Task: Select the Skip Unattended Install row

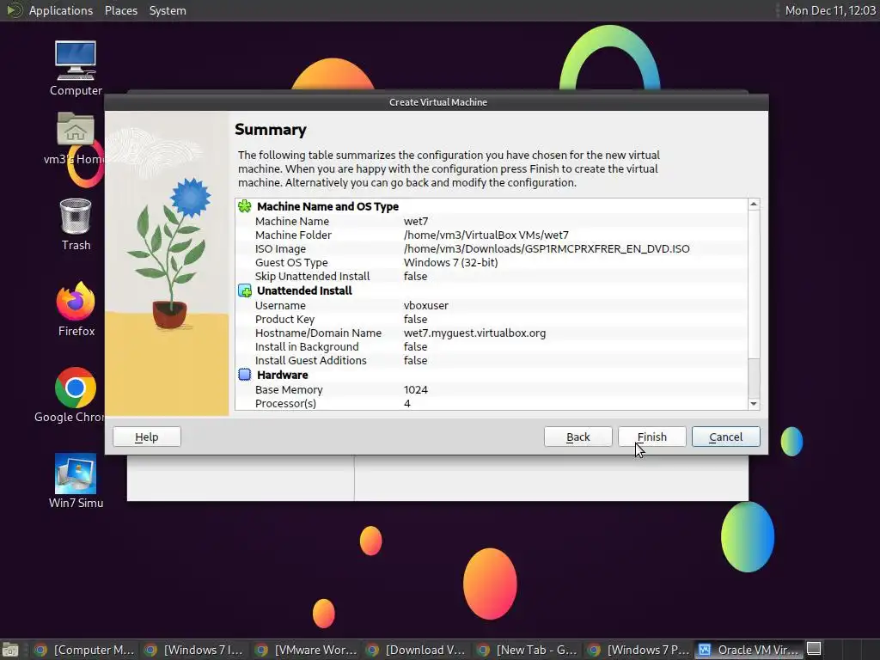Action: (x=492, y=276)
